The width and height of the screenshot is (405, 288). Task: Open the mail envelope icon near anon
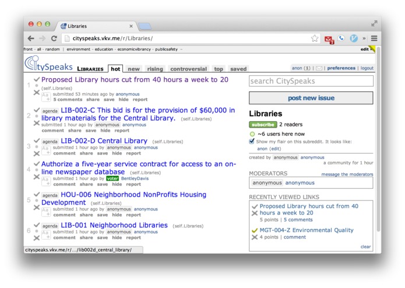(x=319, y=68)
